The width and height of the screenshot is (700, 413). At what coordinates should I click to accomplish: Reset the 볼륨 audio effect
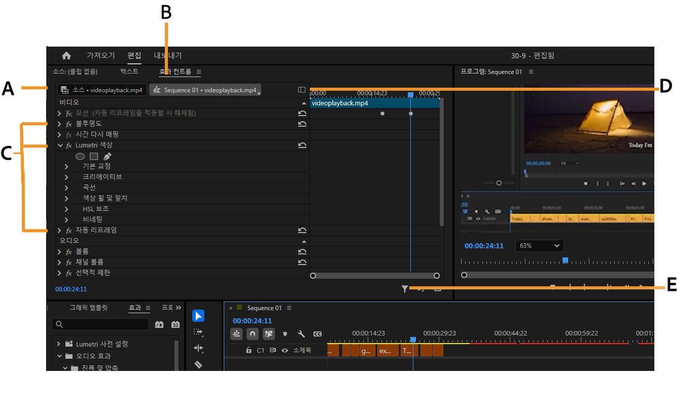[x=302, y=252]
